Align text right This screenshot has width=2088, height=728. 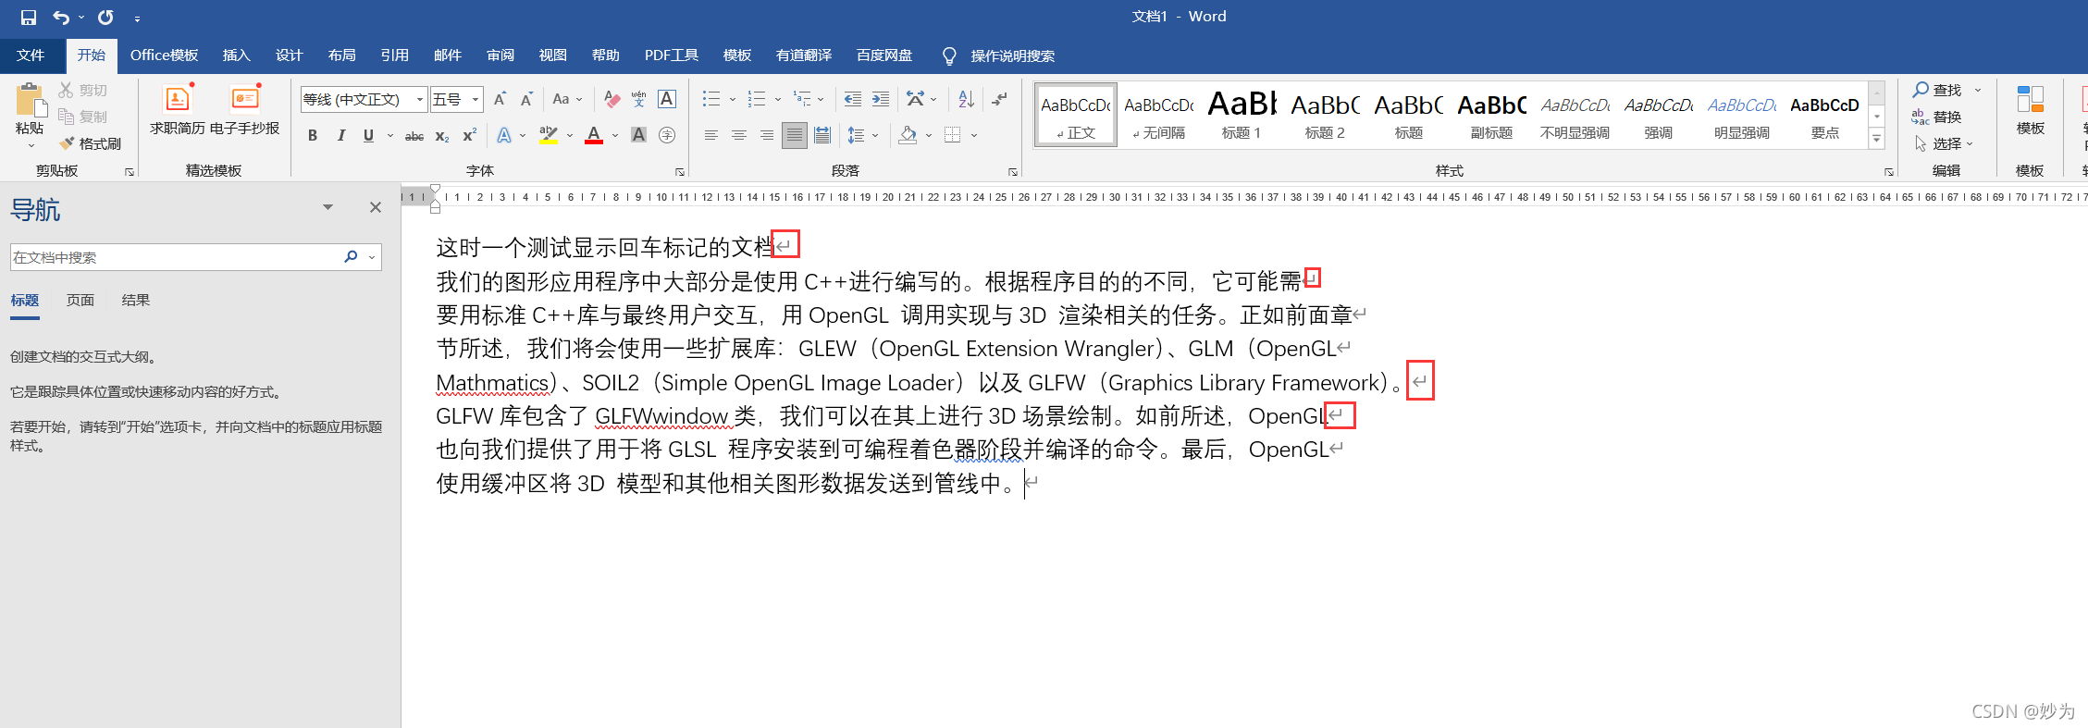tap(766, 136)
